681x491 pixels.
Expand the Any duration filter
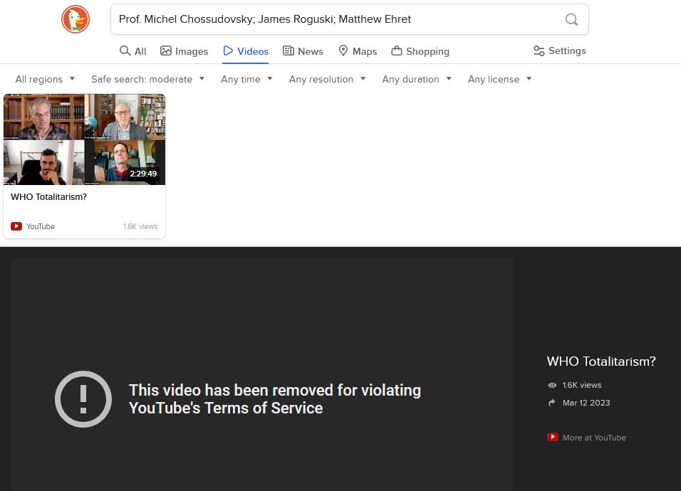point(417,80)
